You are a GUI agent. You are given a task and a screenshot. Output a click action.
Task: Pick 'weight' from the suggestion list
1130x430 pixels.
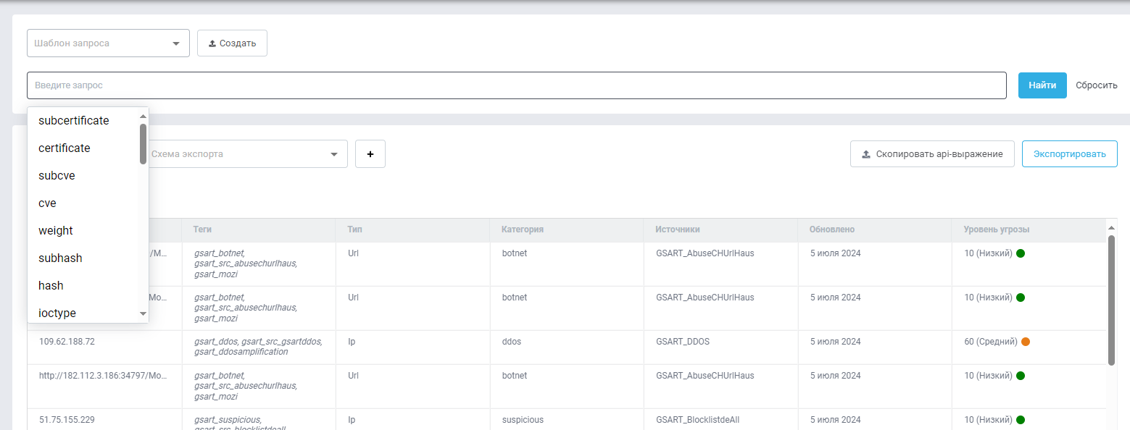click(x=56, y=231)
